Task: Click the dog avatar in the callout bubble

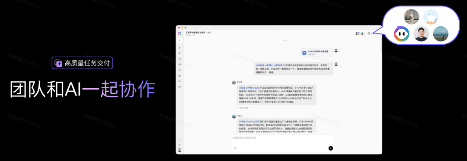Action: [412, 17]
